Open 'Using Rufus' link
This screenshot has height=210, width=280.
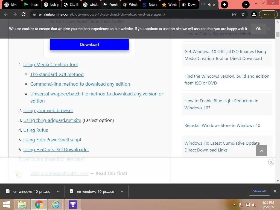pos(36,130)
